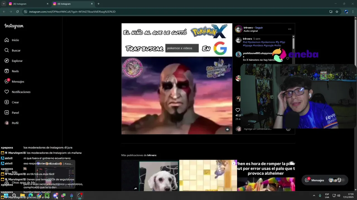Open Microsoft Edge from the taskbar
357x200 pixels.
pyautogui.click(x=31, y=196)
